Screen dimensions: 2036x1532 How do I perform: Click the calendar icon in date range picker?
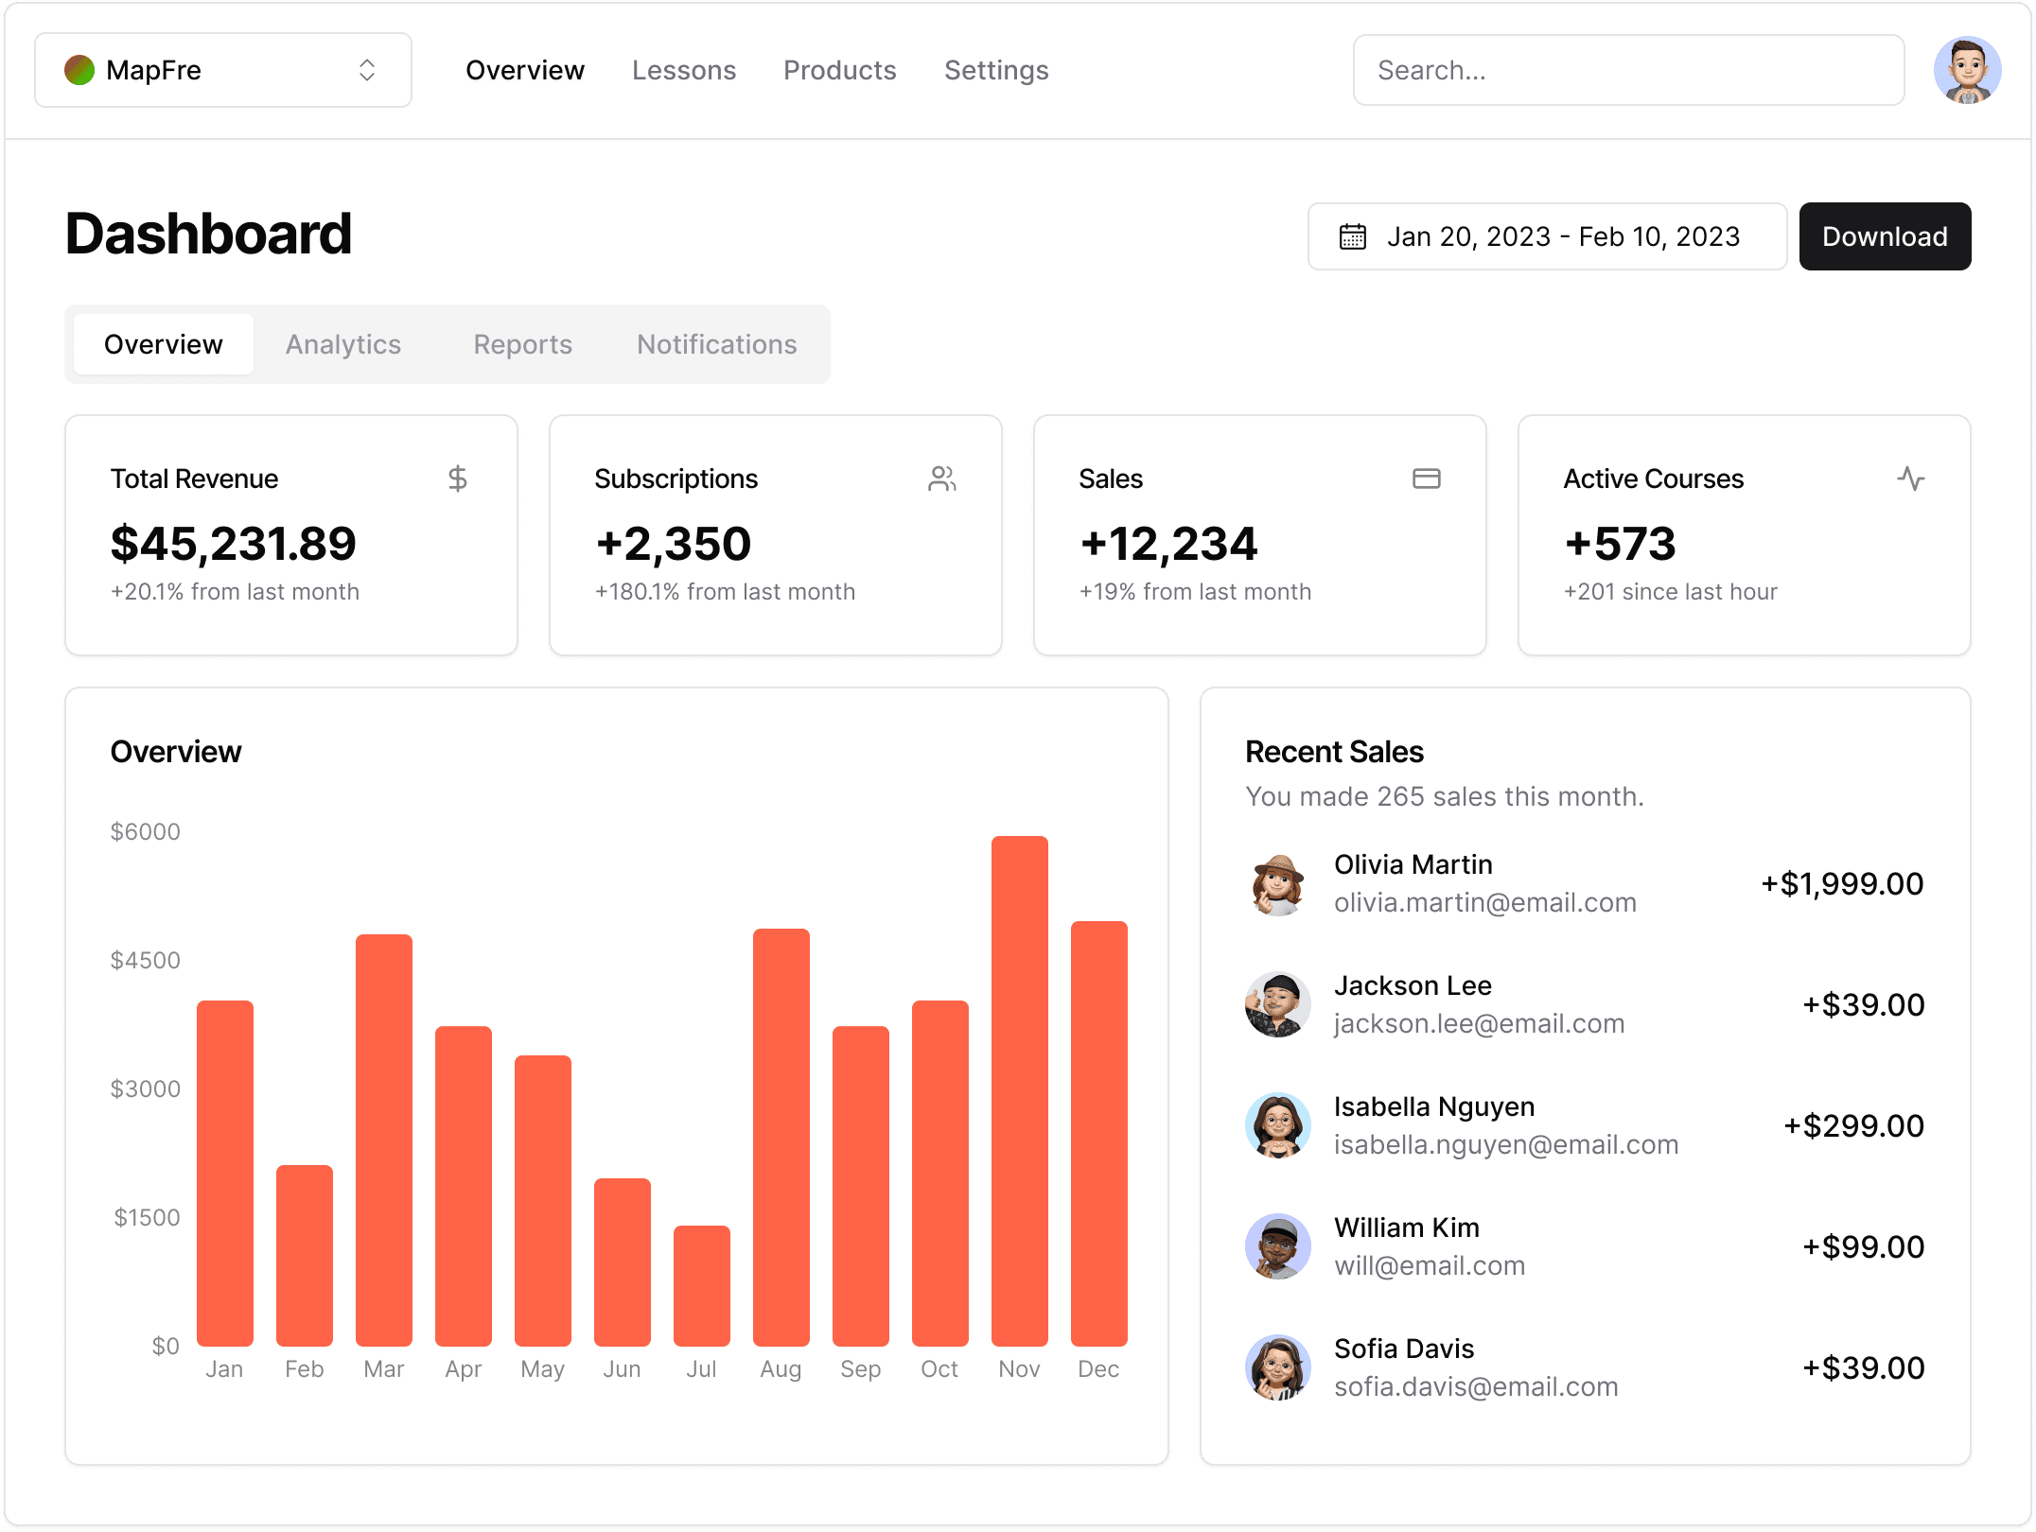point(1352,236)
